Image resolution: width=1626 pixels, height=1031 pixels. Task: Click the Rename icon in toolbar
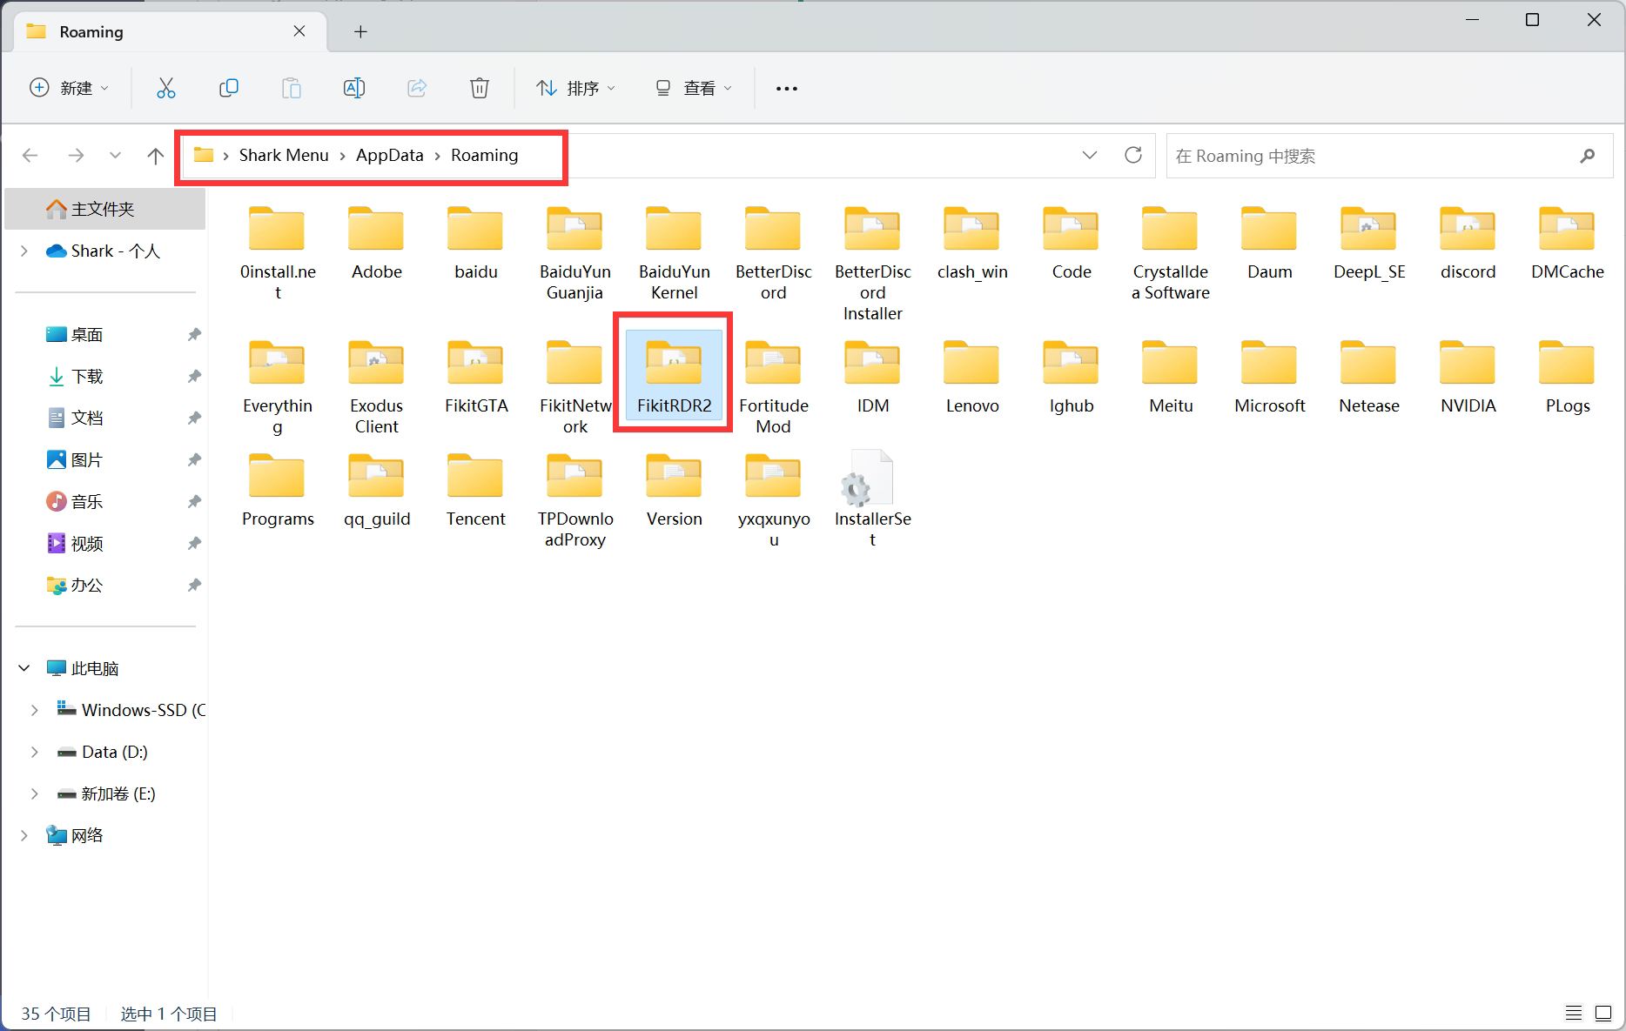[354, 88]
